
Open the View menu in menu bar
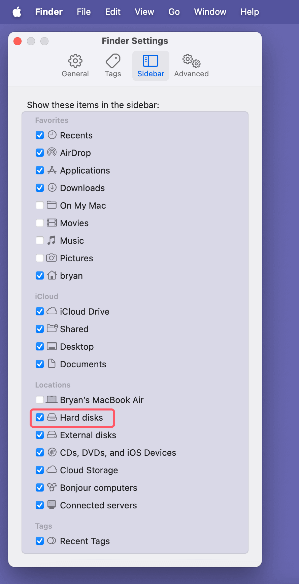144,12
